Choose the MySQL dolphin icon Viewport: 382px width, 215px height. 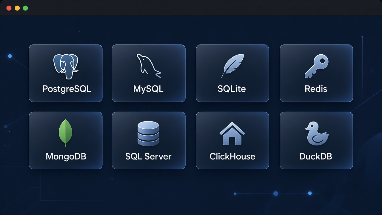click(149, 66)
